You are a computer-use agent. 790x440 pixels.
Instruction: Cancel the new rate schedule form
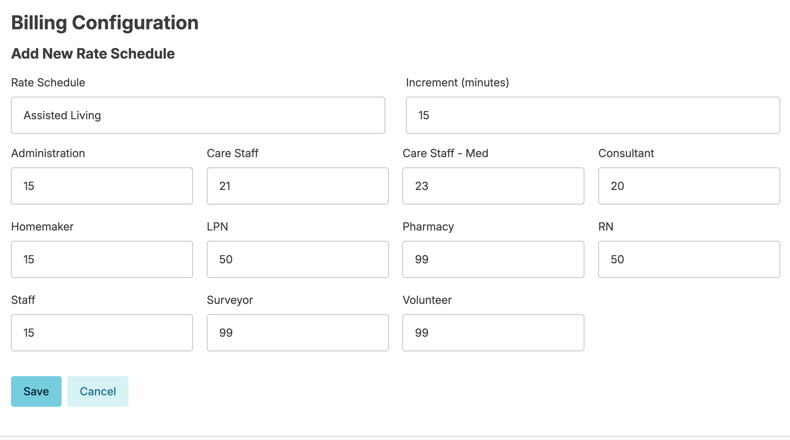[x=98, y=391]
